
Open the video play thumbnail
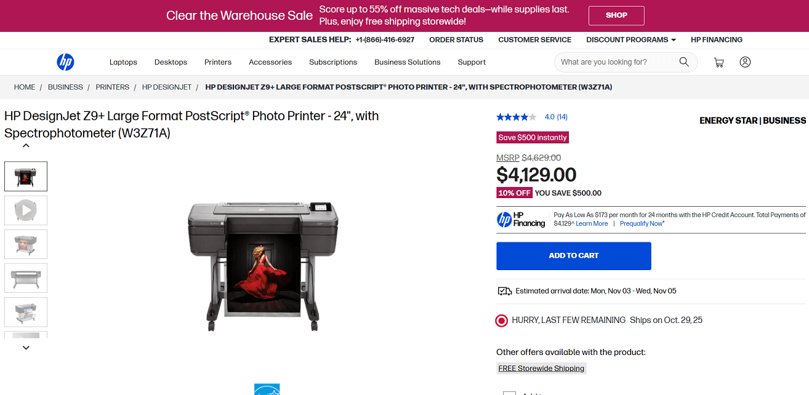(x=26, y=210)
